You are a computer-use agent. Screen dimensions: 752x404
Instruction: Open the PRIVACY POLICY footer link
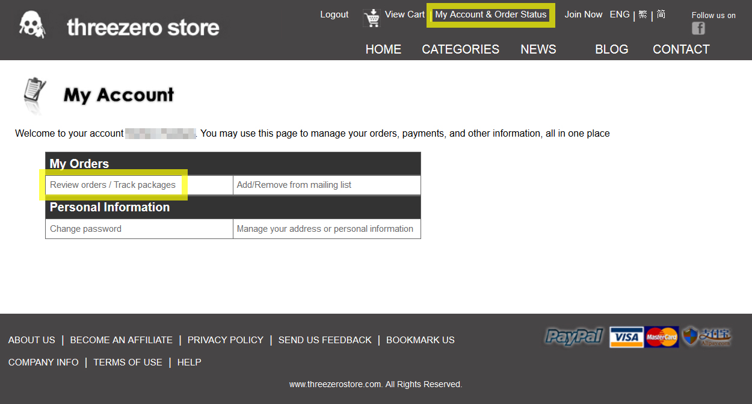[x=226, y=340]
